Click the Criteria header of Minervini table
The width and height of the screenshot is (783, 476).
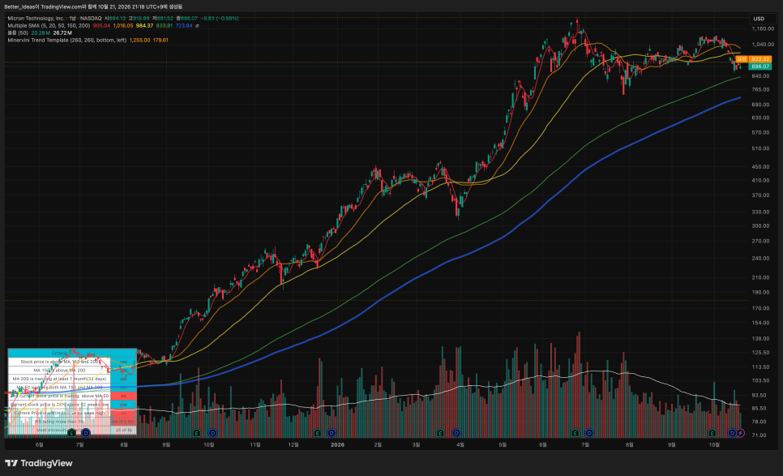[59, 353]
